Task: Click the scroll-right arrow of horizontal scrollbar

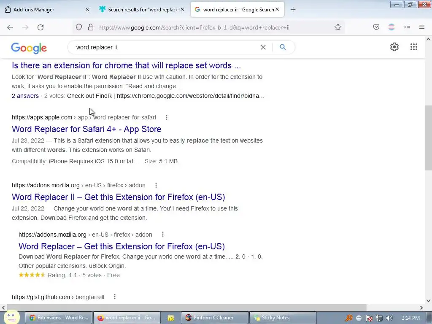Action: 421,308
